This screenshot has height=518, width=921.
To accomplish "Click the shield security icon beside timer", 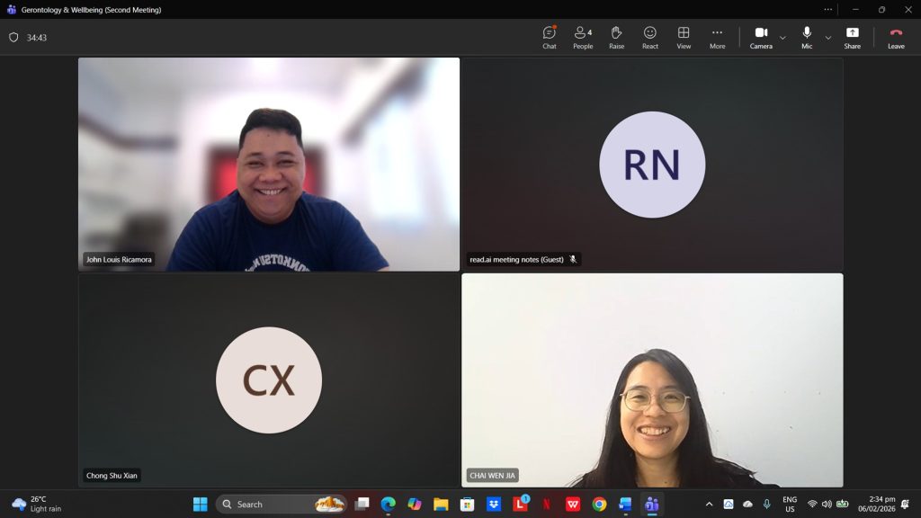I will tap(13, 38).
